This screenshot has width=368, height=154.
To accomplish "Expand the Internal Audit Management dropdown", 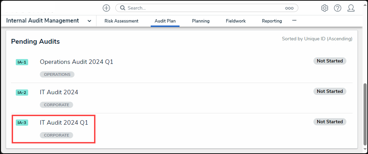I will (89, 21).
